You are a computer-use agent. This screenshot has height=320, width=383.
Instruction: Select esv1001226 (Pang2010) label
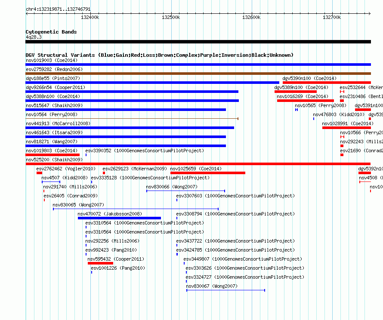118,268
